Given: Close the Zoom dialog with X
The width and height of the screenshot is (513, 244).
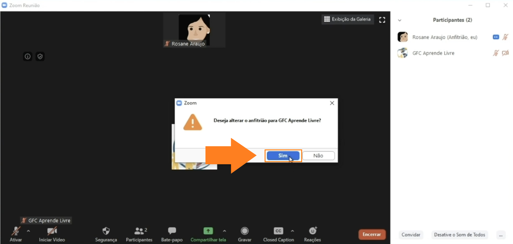Looking at the screenshot, I should pyautogui.click(x=332, y=103).
